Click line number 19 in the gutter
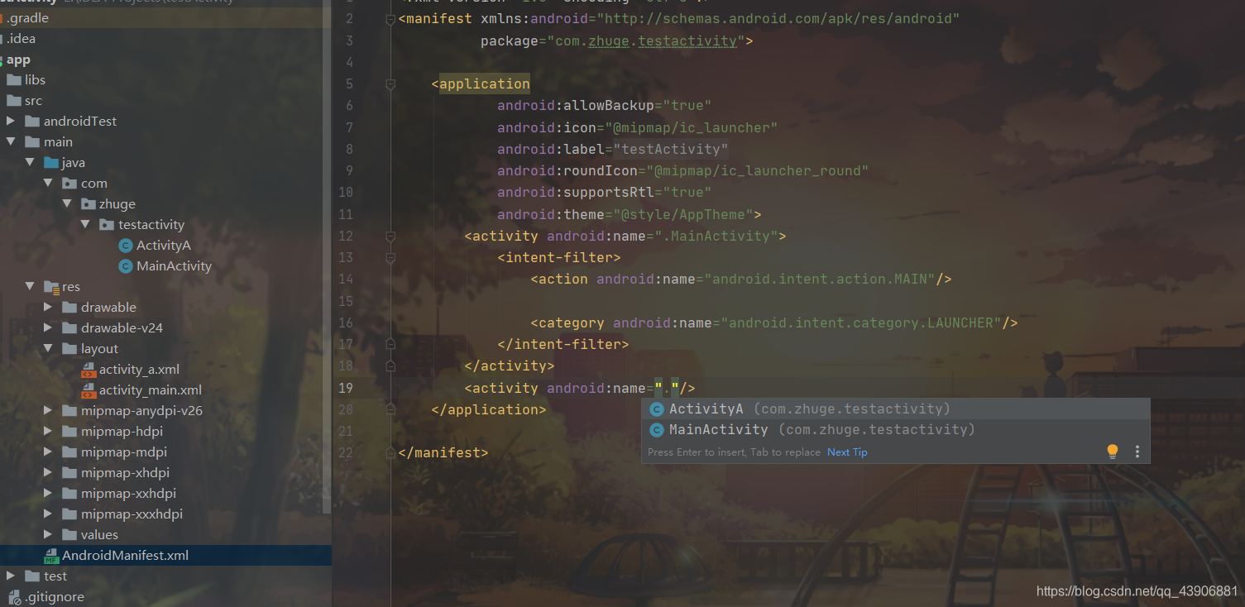The height and width of the screenshot is (607, 1245). (346, 388)
